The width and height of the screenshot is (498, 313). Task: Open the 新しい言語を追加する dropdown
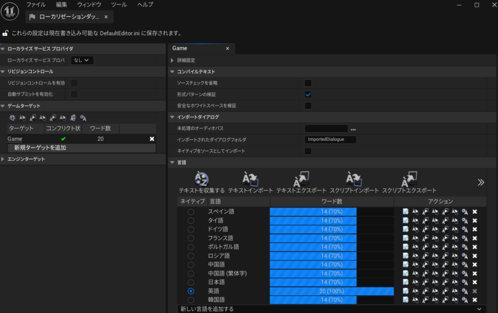(332, 309)
